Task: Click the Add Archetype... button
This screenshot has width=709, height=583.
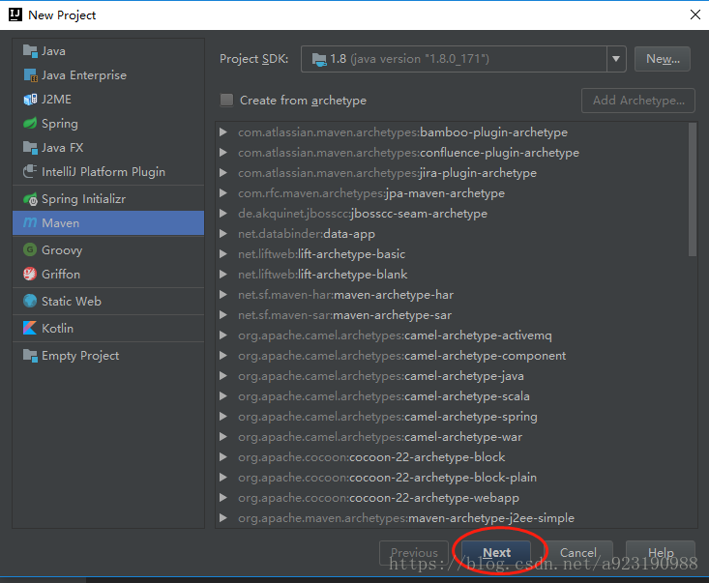Action: [638, 101]
